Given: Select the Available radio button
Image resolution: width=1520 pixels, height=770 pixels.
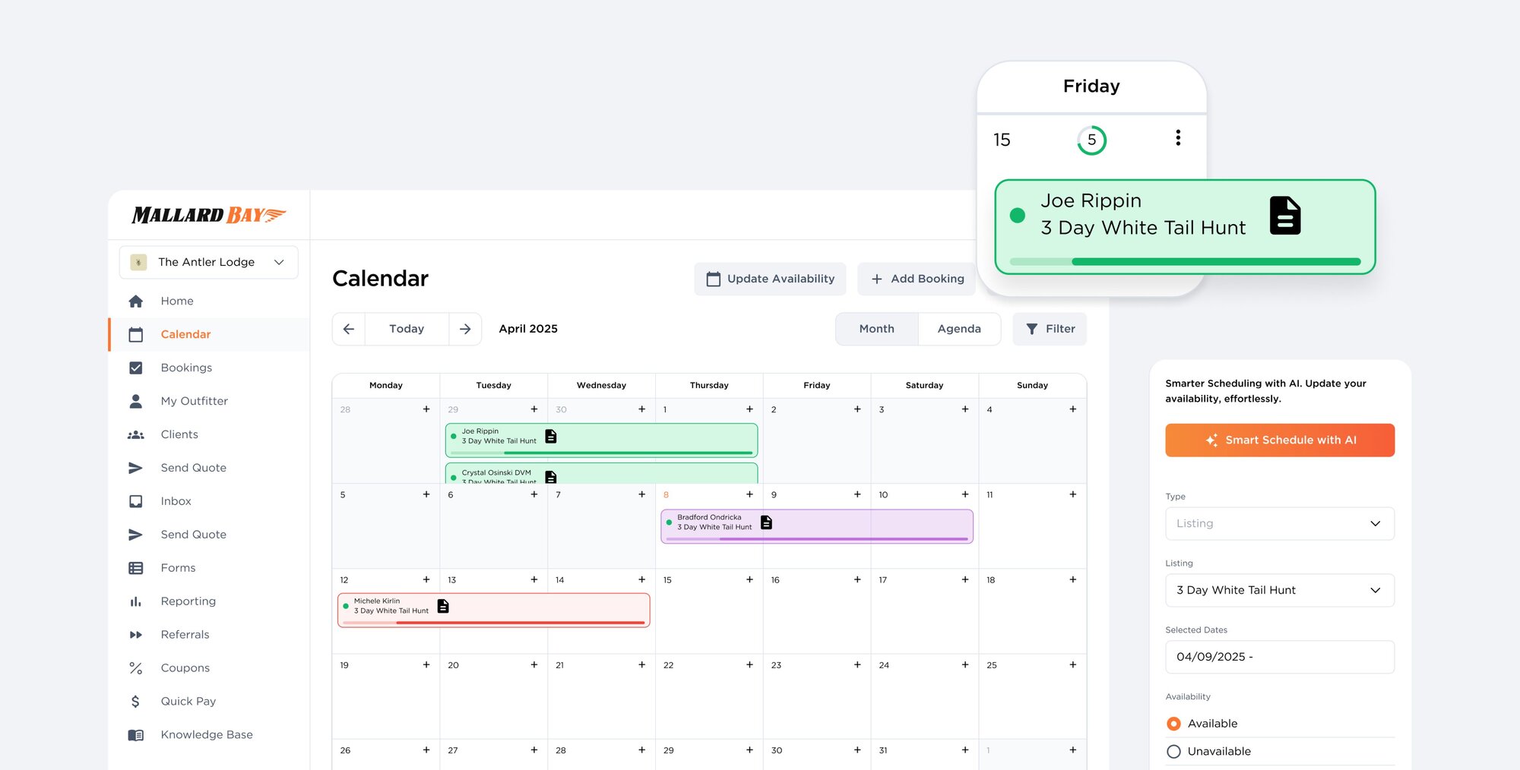Looking at the screenshot, I should [x=1174, y=724].
